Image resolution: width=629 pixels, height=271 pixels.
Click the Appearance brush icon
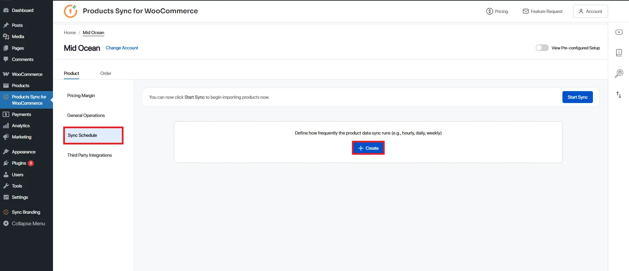click(x=6, y=152)
